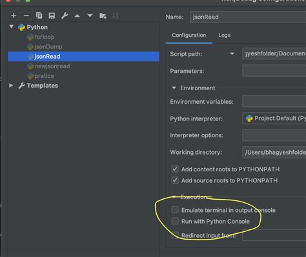Click the Redirect input from path field

pos(274,235)
